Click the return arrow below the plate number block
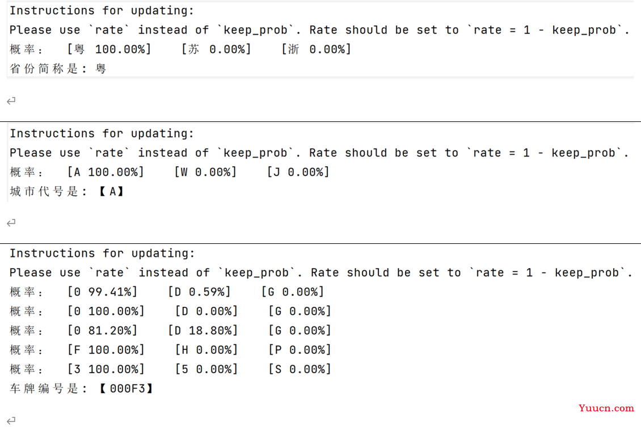Screen dimensions: 641x439 click(x=11, y=421)
